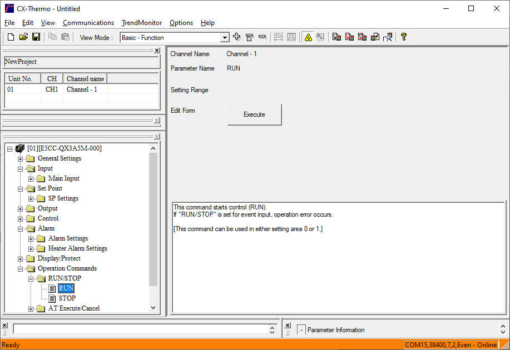Click the bottom-left output text field
510x350 pixels.
click(142, 329)
